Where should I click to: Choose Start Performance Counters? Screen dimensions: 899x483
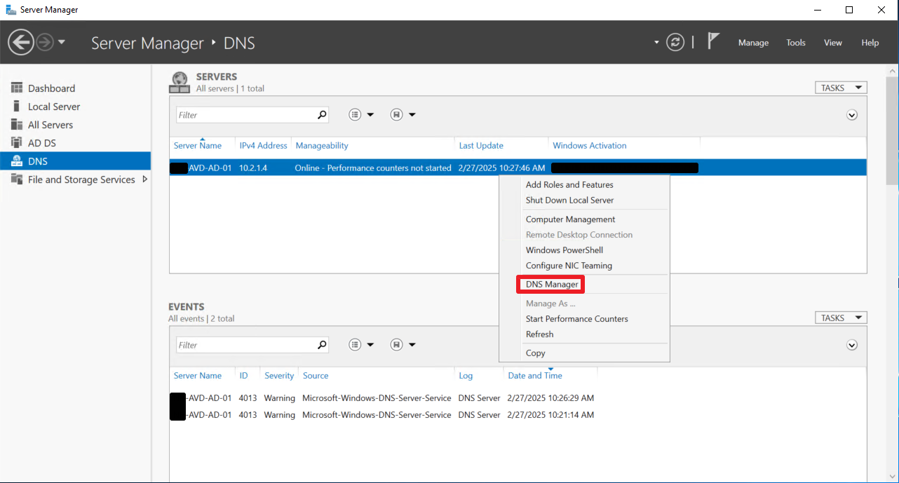[577, 319]
